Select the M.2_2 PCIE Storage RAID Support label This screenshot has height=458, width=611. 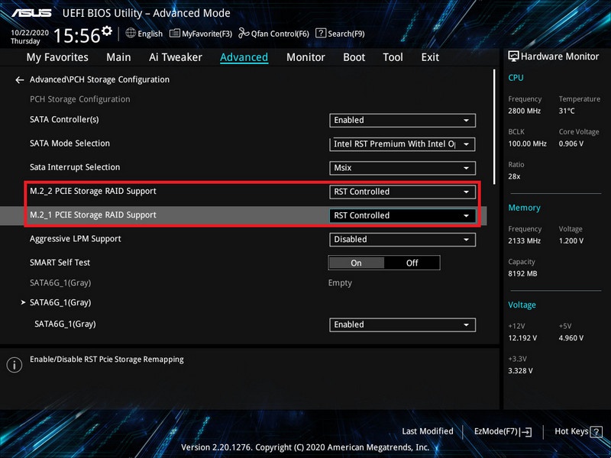point(92,191)
